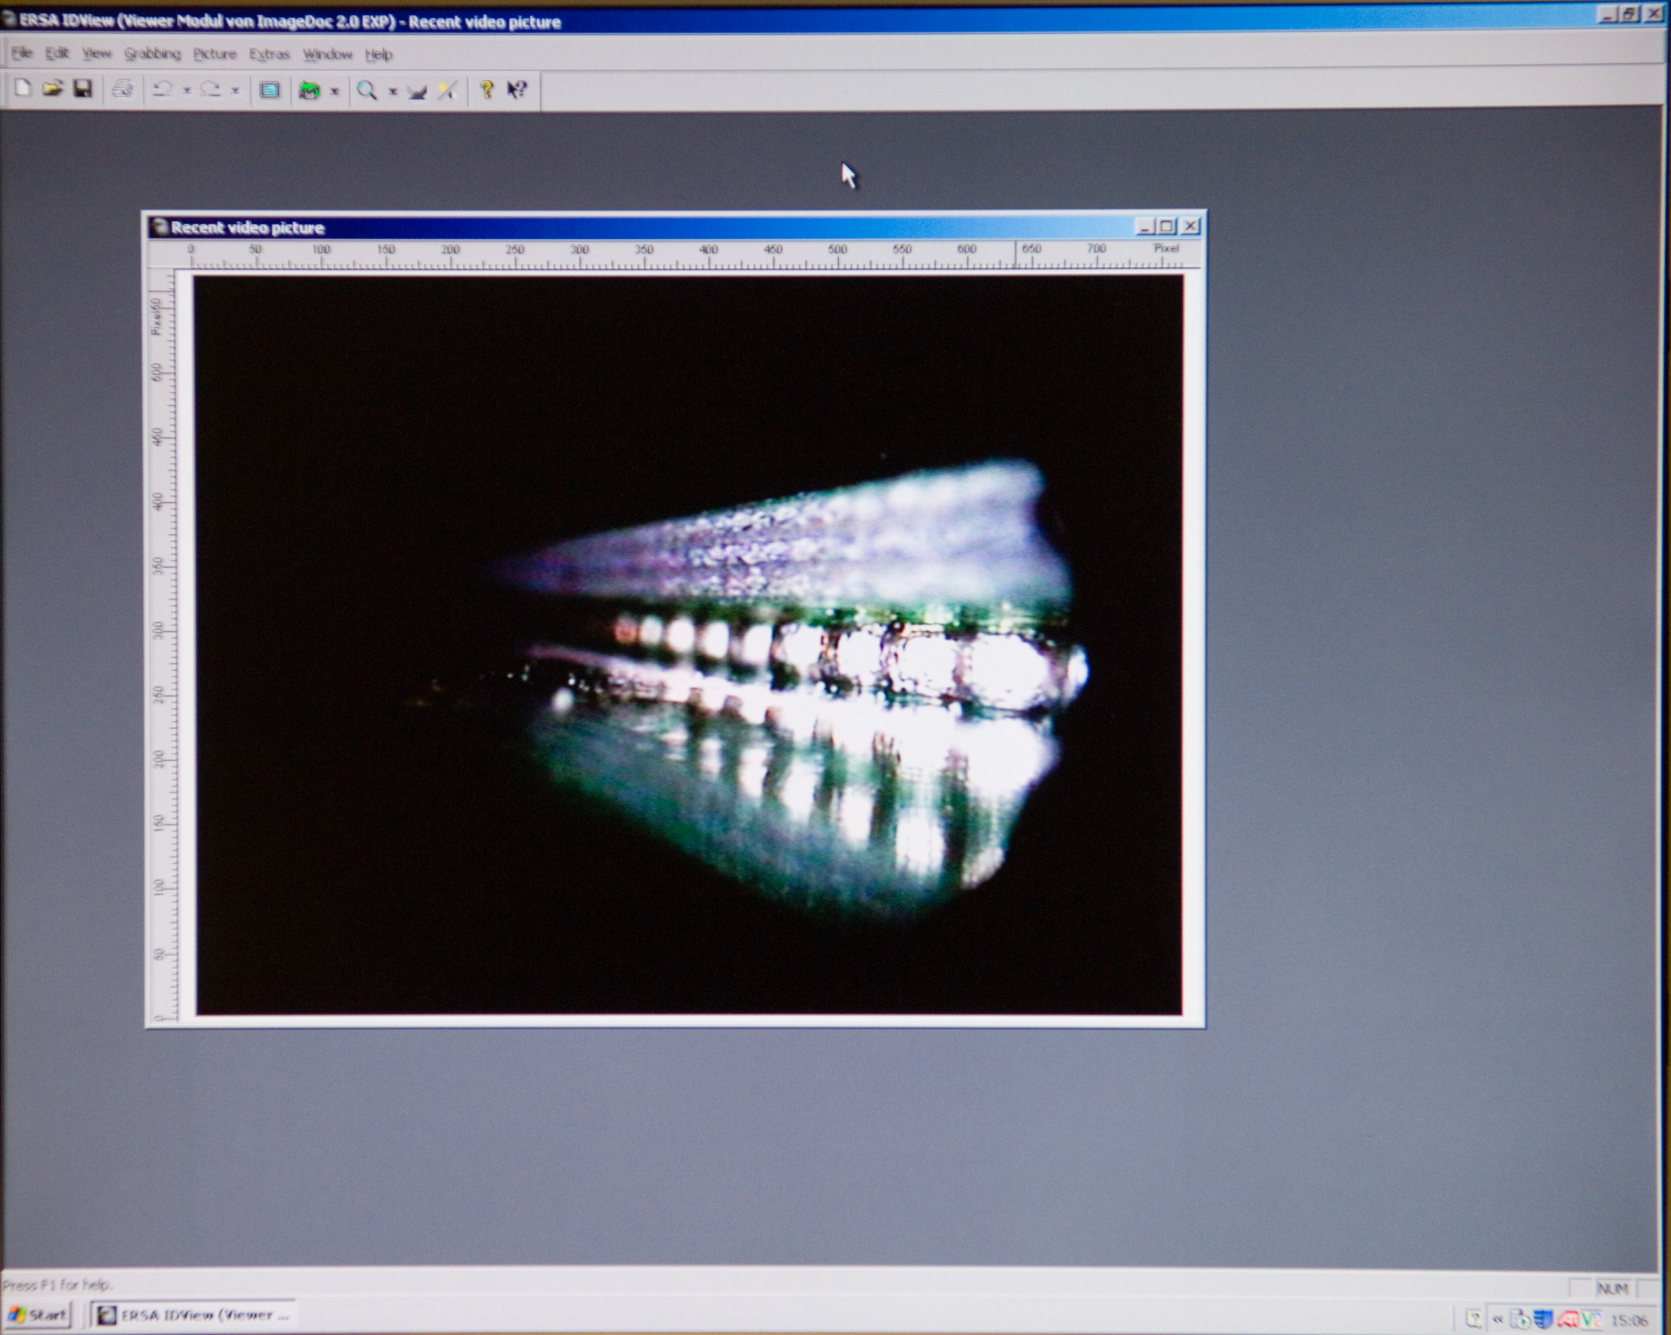Click the New document toolbar icon
This screenshot has width=1671, height=1335.
click(x=22, y=88)
